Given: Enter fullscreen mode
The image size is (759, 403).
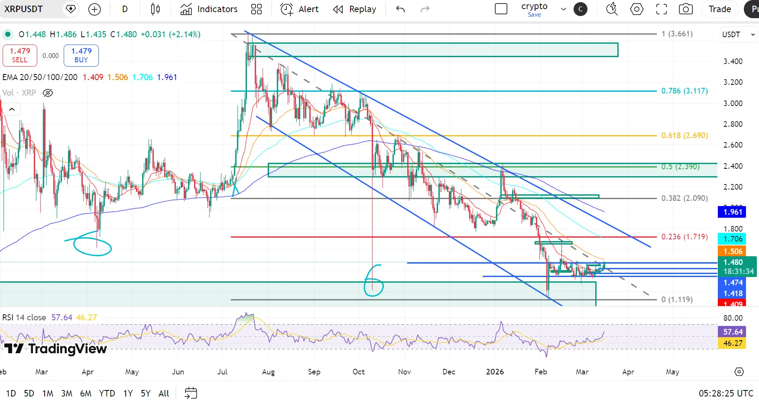Looking at the screenshot, I should 662,9.
